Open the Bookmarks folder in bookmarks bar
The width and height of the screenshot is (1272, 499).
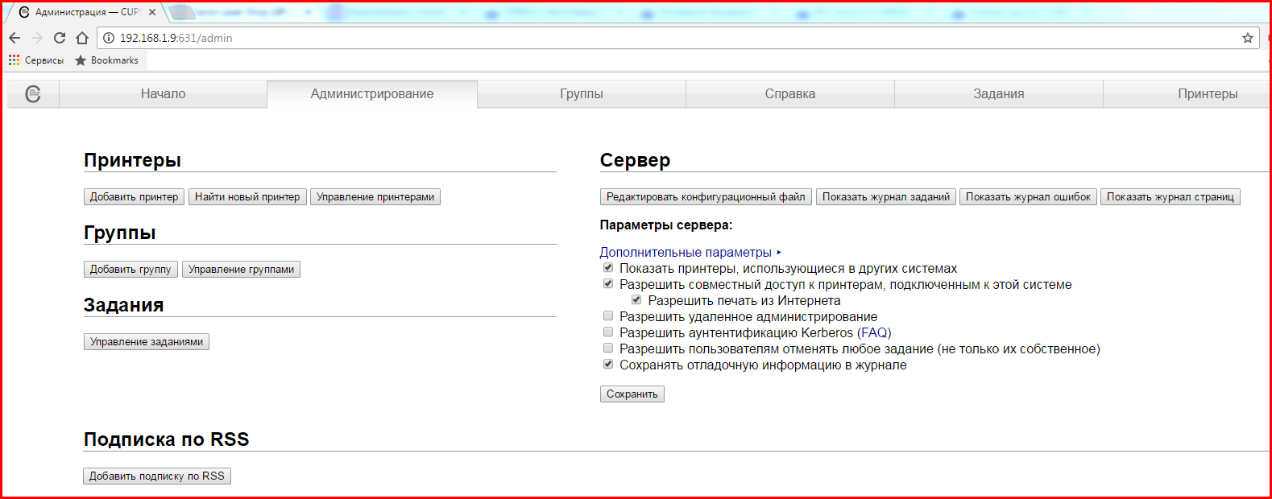coord(106,60)
